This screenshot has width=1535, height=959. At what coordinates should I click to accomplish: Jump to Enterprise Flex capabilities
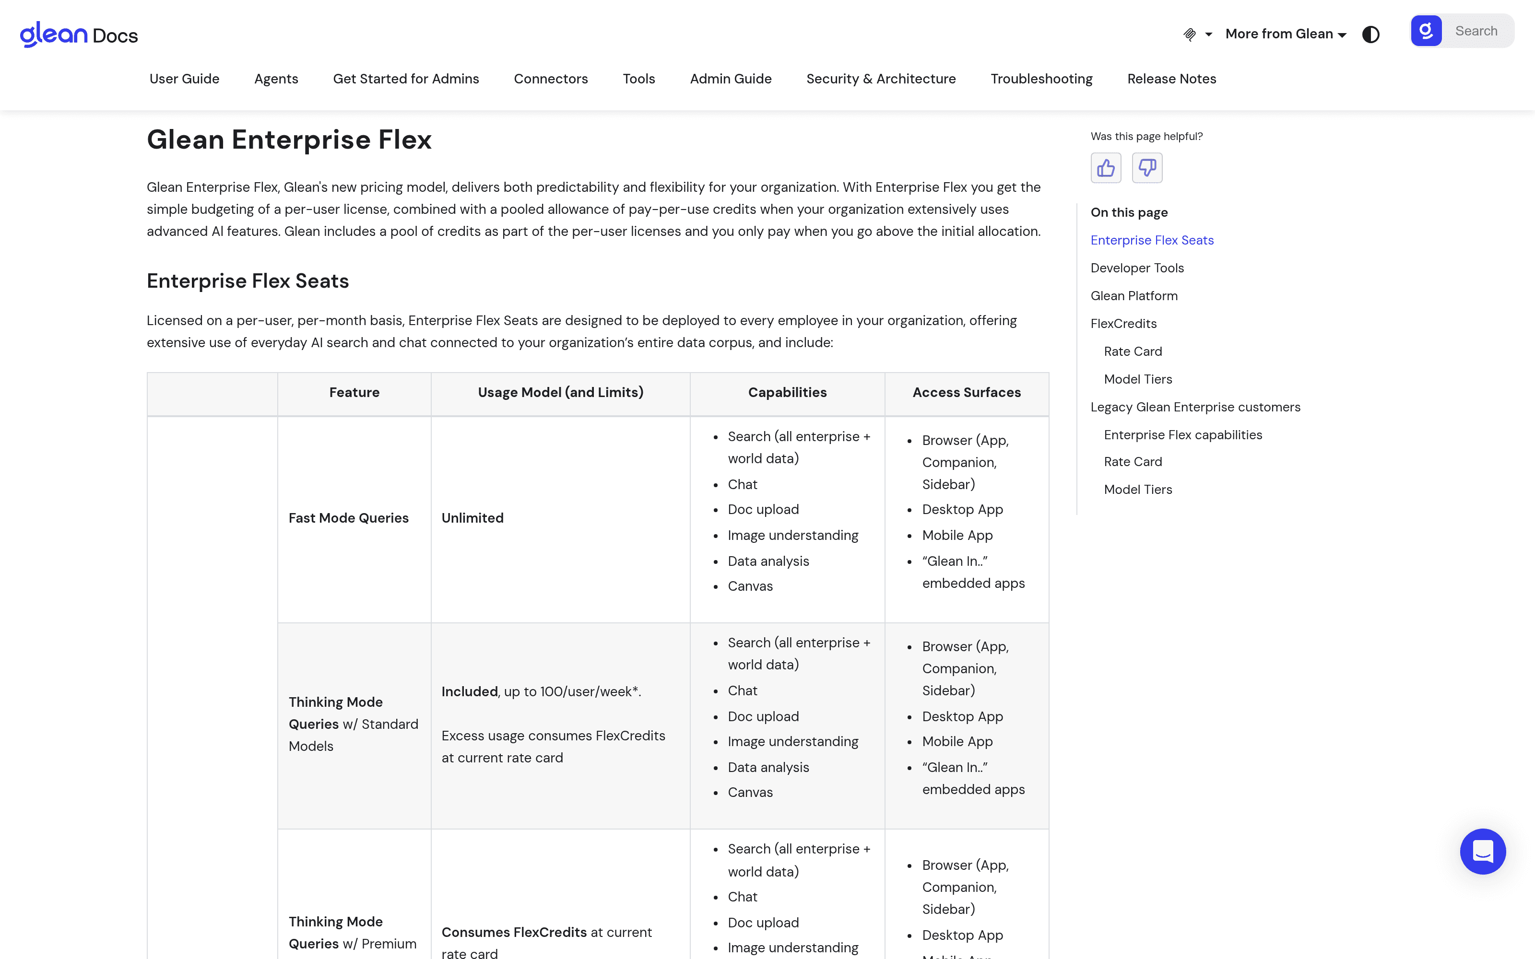pos(1183,435)
